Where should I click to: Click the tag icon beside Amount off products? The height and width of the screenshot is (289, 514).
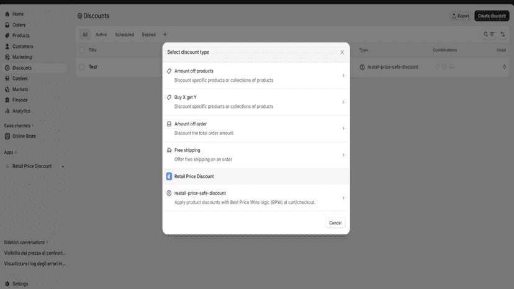[x=169, y=71]
